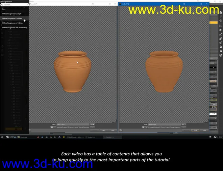Click the home icon in right sidebar
The image size is (223, 171).
pos(221,12)
